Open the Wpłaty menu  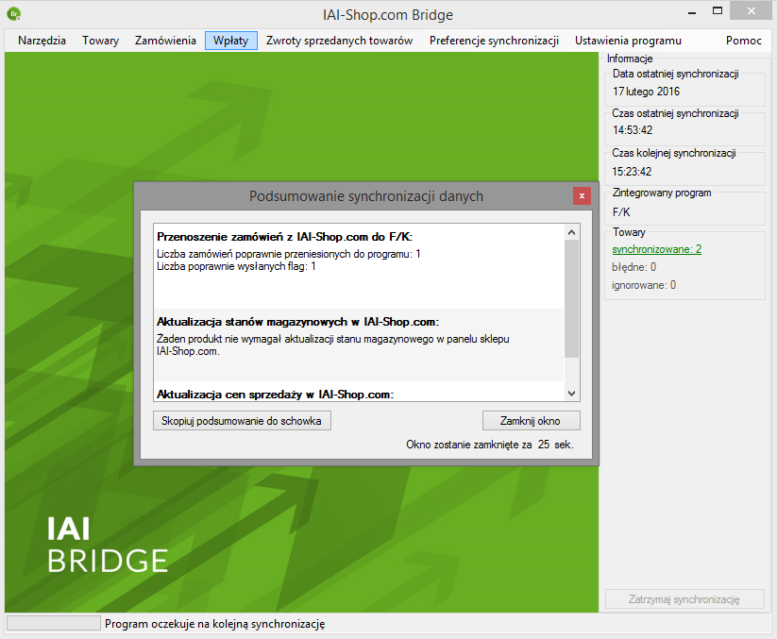click(x=231, y=41)
